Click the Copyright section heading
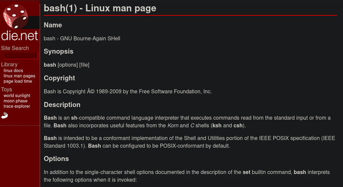The height and width of the screenshot is (187, 343). point(59,78)
